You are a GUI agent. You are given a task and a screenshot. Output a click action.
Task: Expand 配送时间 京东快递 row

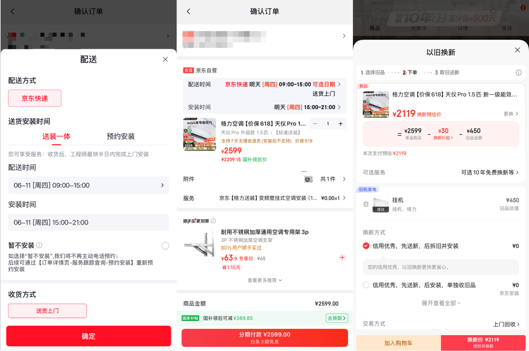tap(265, 85)
